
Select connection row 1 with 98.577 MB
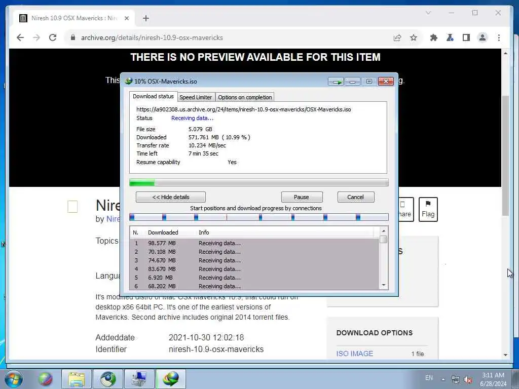tap(254, 243)
